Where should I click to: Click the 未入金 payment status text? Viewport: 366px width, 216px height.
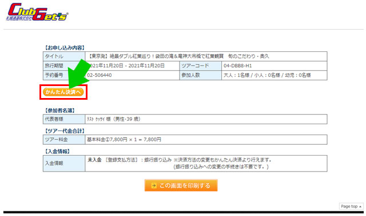94,160
